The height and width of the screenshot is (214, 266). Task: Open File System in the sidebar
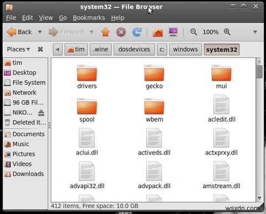(x=25, y=82)
